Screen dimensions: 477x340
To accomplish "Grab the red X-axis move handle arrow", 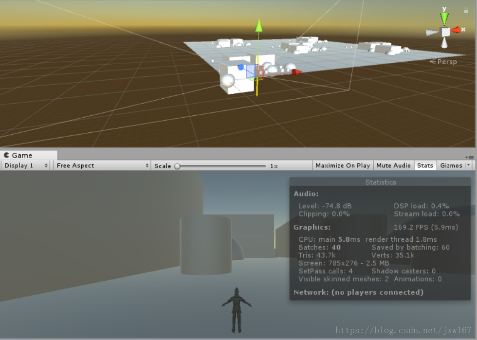I will pyautogui.click(x=296, y=72).
